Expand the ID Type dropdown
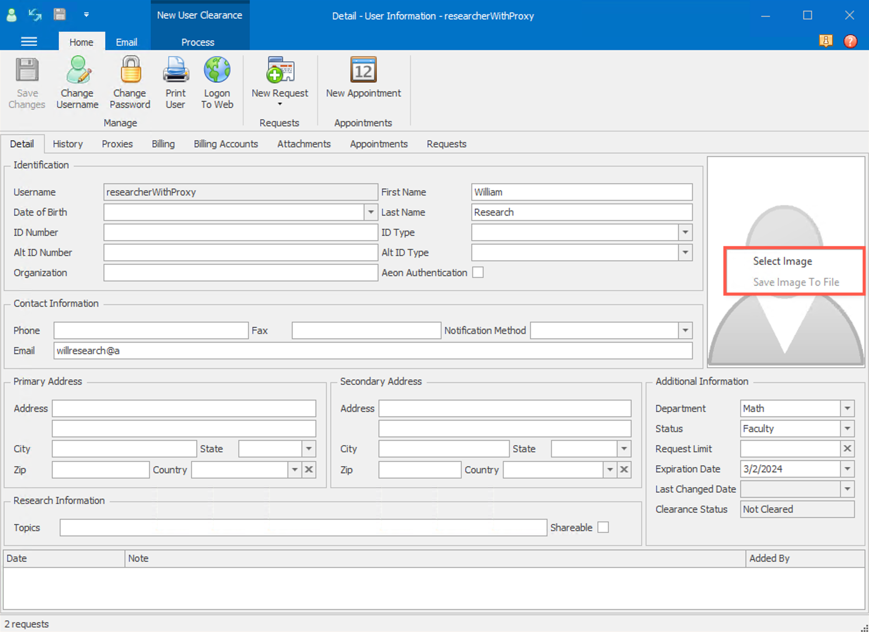The image size is (869, 632). pyautogui.click(x=685, y=232)
